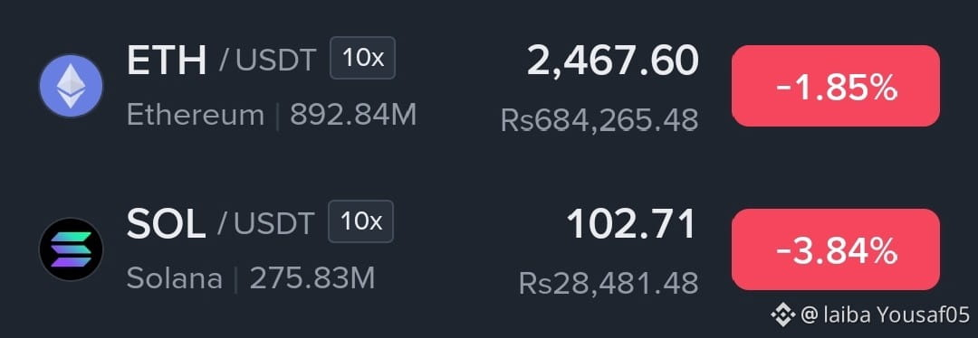
Task: Click the Ethereum coin logo icon
Action: pyautogui.click(x=71, y=85)
